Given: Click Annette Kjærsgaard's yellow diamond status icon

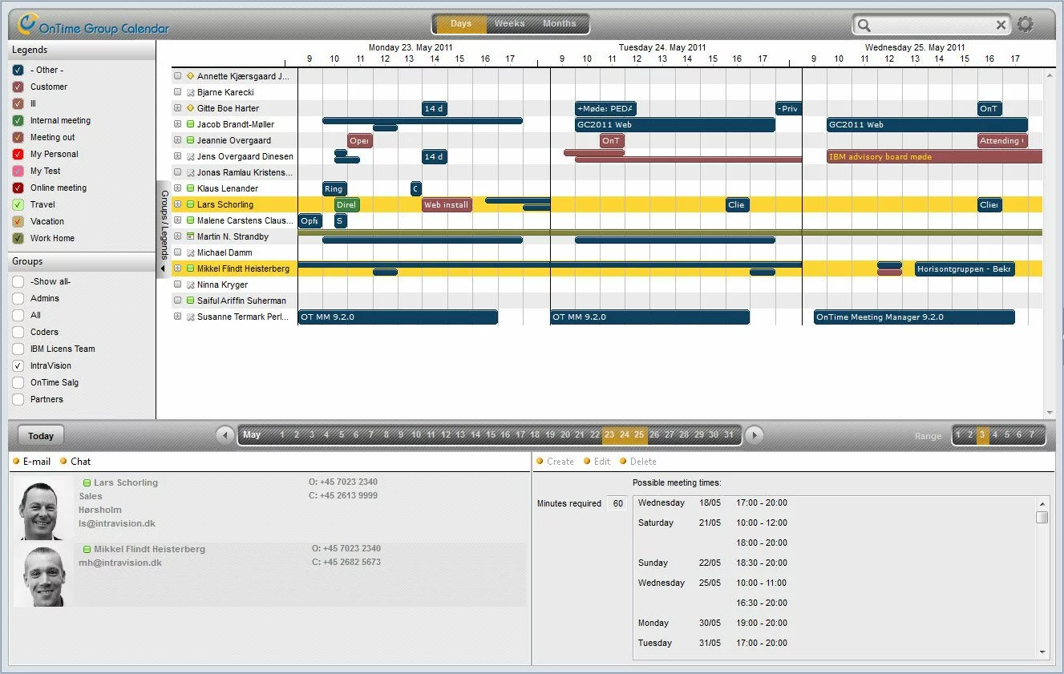Looking at the screenshot, I should [191, 76].
